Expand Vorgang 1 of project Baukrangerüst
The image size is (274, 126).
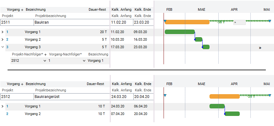point(3,106)
